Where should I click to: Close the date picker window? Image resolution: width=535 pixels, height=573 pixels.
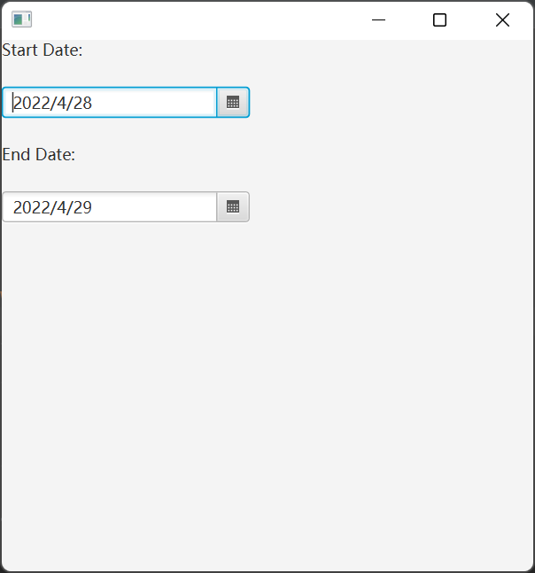pyautogui.click(x=502, y=19)
